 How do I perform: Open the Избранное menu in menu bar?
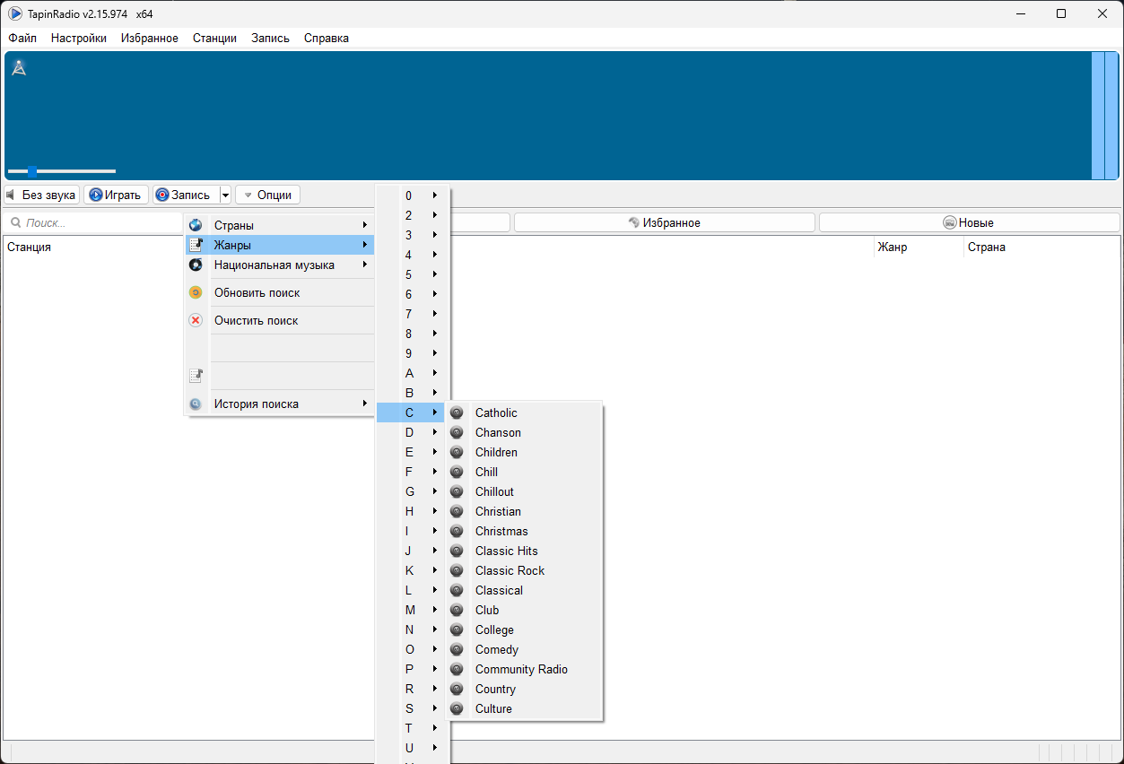[149, 38]
